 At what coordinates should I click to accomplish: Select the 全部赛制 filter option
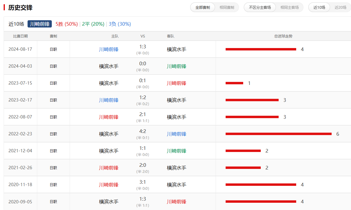202,7
